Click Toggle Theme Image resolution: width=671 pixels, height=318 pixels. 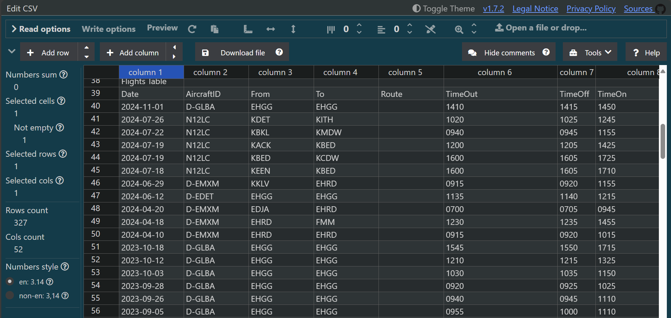coord(443,9)
